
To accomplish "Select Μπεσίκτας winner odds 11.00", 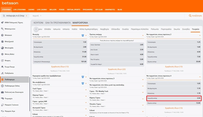I will [x=60, y=52].
